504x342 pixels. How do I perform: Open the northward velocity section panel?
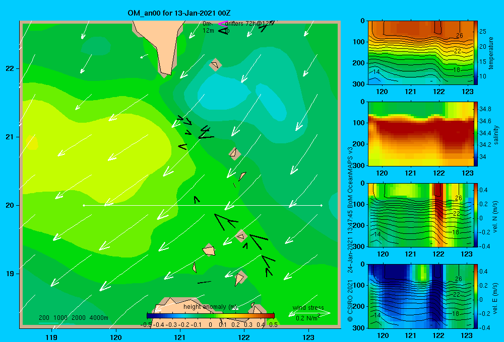421,215
